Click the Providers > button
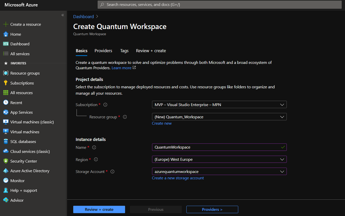Screen dimensions: 345x216 tap(212, 209)
